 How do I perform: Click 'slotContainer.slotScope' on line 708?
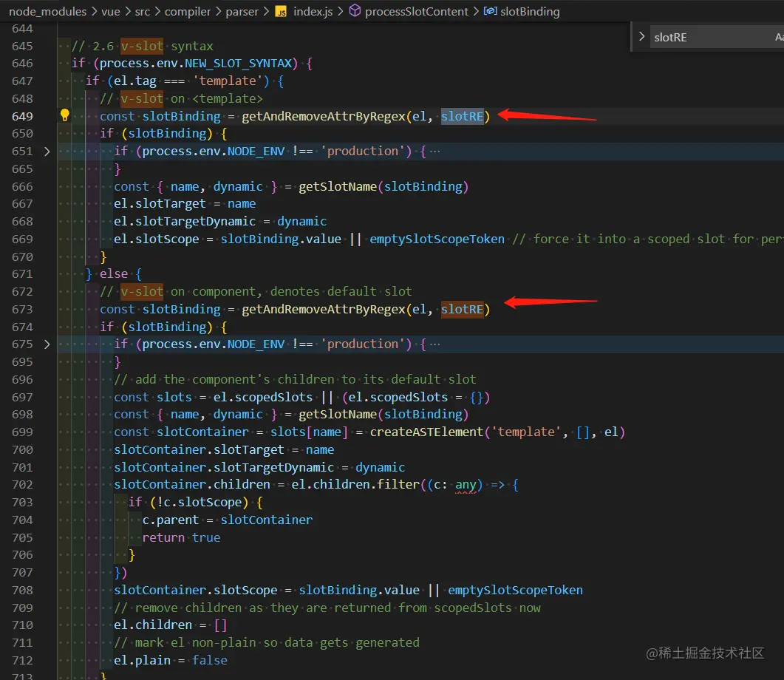196,590
